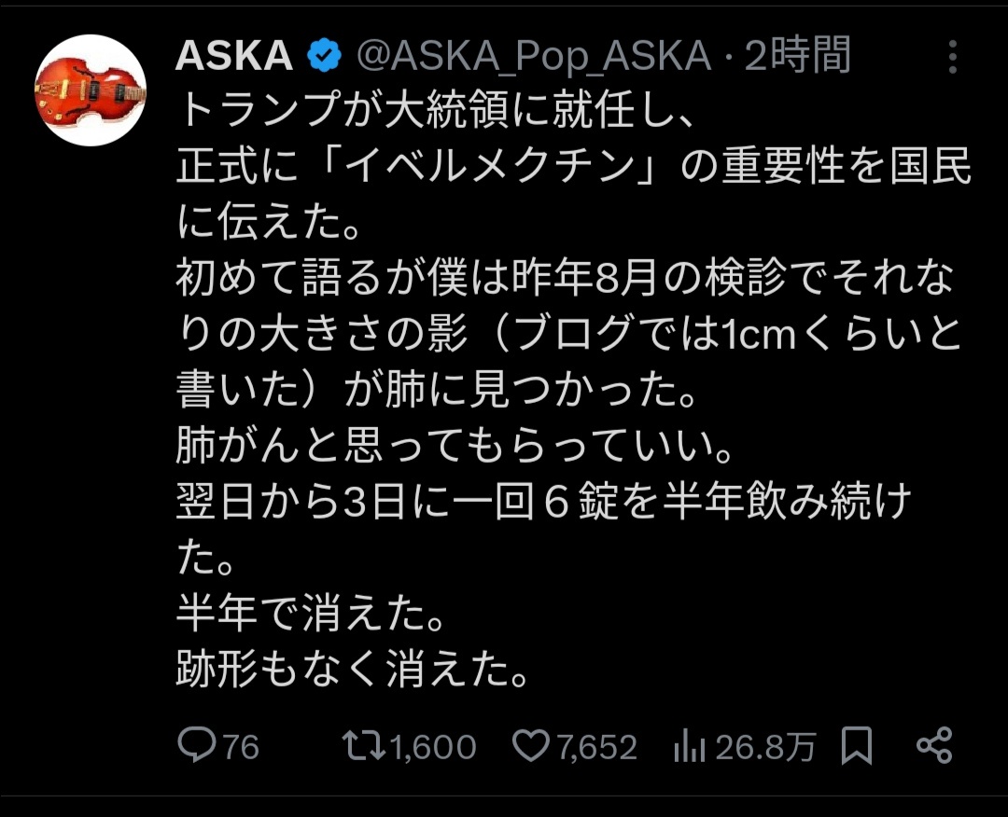
Task: Click the ASKA display name
Action: [x=234, y=58]
